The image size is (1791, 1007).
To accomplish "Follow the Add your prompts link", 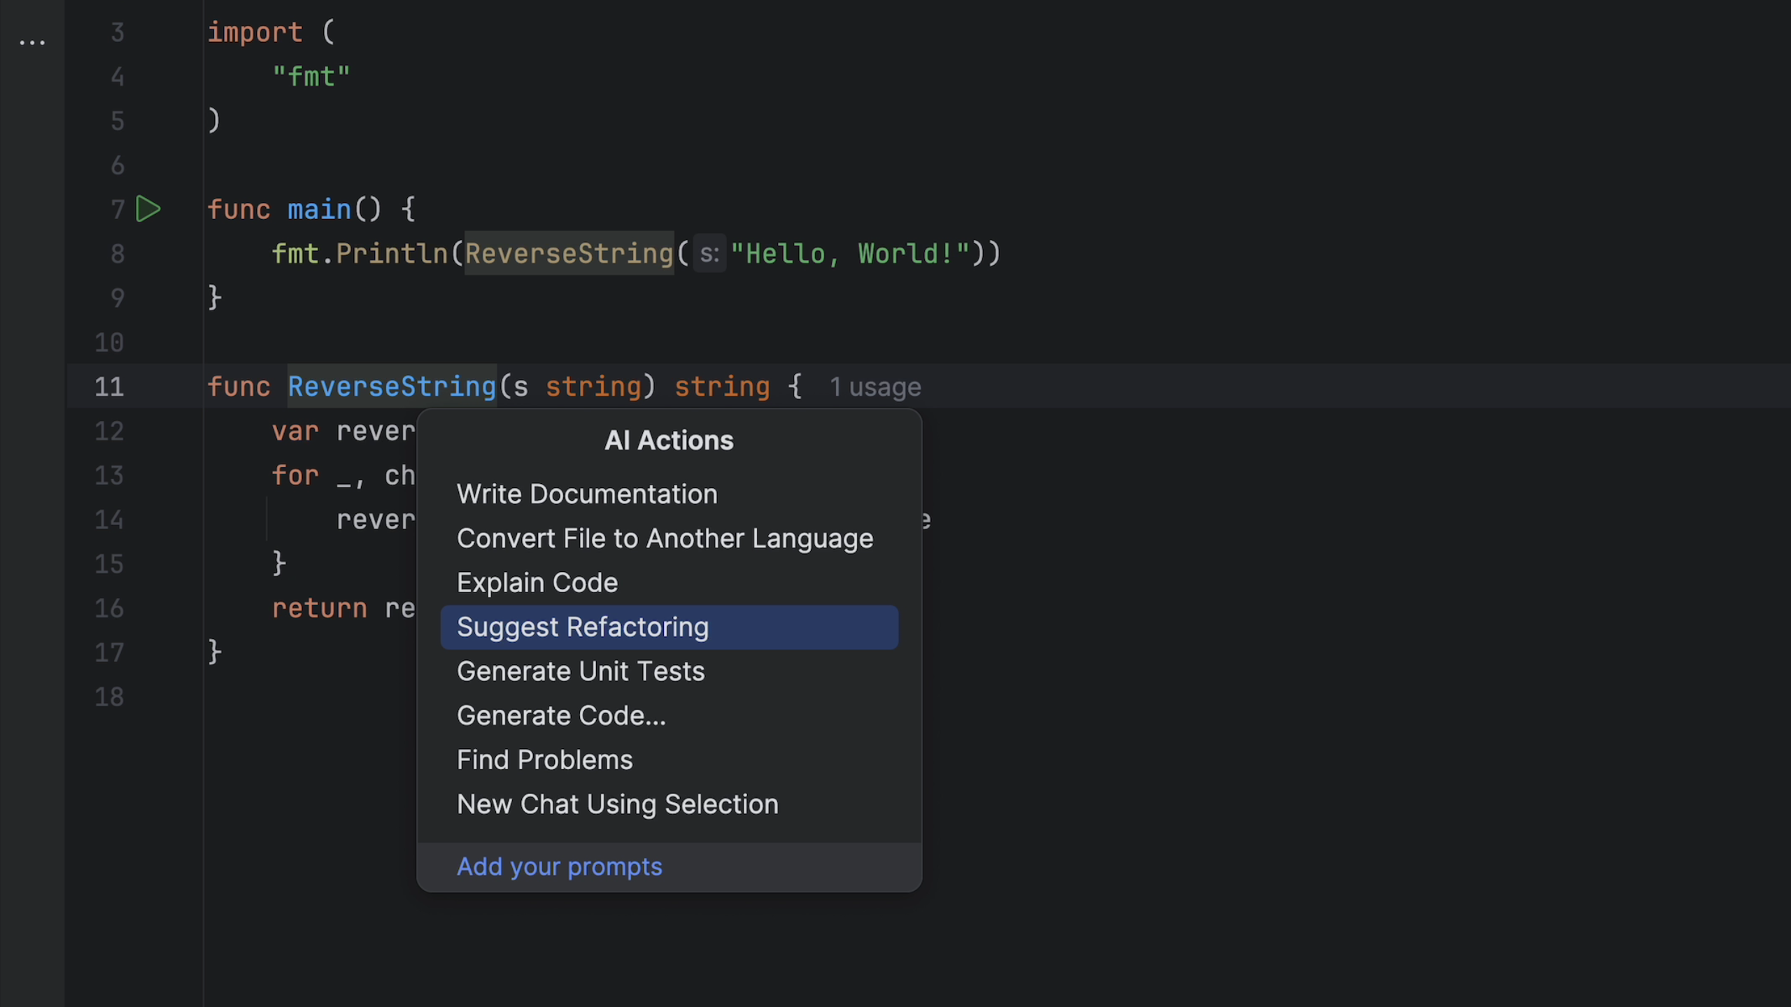I will [x=559, y=866].
